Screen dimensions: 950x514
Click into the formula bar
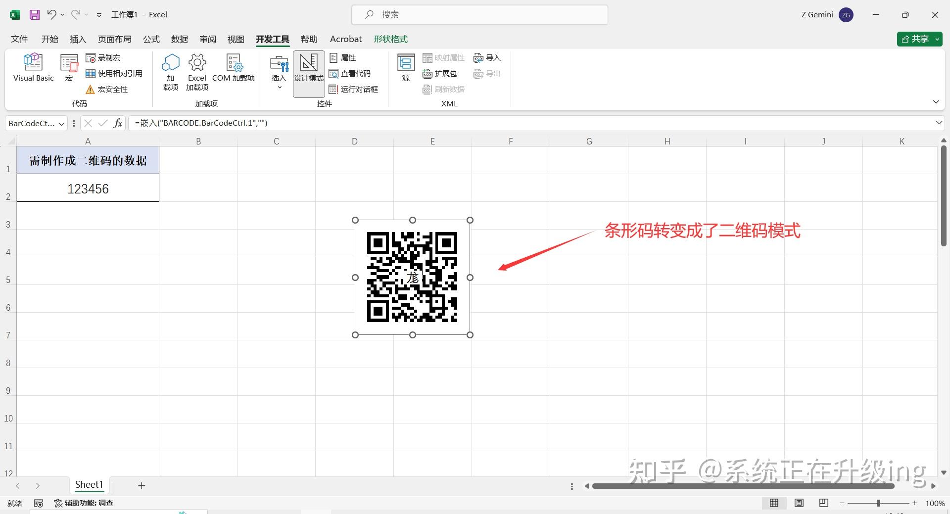coord(532,123)
